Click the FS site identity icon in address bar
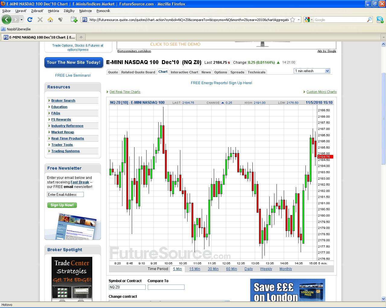The image size is (386, 308). tap(84, 20)
